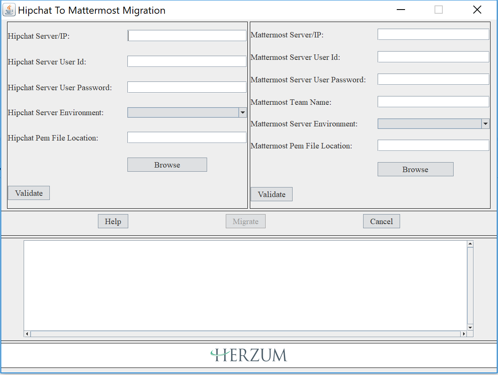The width and height of the screenshot is (498, 375).
Task: Click the log area scroll right arrow
Action: 464,334
